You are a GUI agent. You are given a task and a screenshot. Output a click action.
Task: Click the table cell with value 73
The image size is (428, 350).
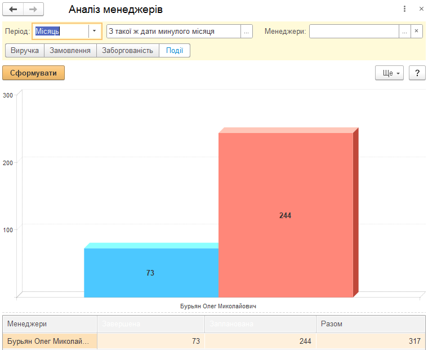[151, 341]
